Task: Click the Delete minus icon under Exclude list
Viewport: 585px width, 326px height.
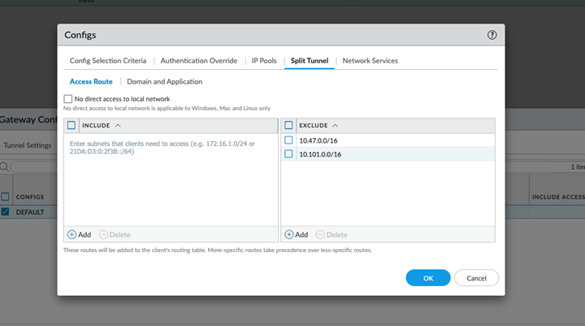Action: click(x=320, y=234)
